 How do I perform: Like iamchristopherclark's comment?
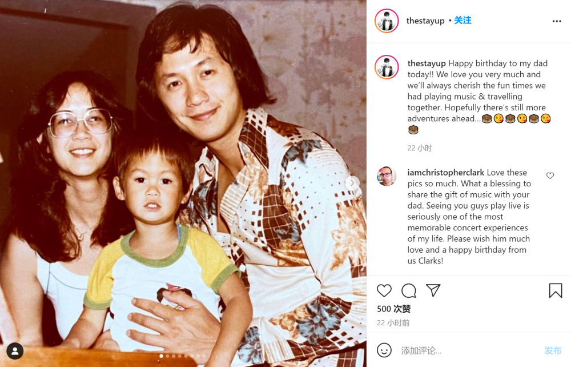550,175
